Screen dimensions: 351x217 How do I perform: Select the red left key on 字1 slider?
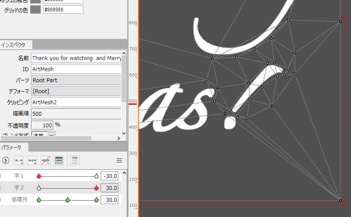[x=39, y=176]
